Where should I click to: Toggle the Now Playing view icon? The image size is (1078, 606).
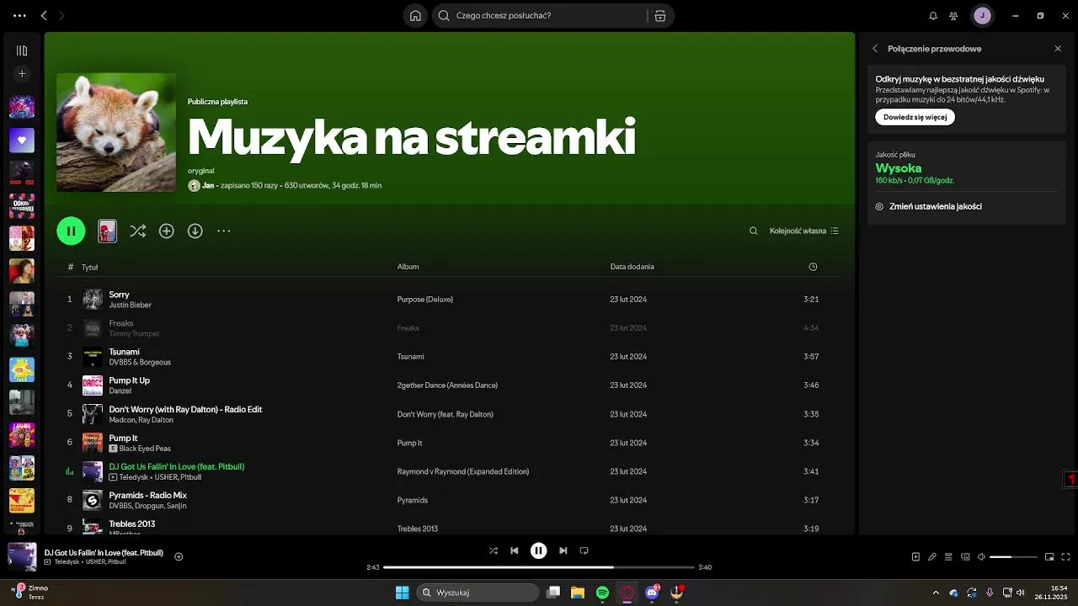pos(916,556)
